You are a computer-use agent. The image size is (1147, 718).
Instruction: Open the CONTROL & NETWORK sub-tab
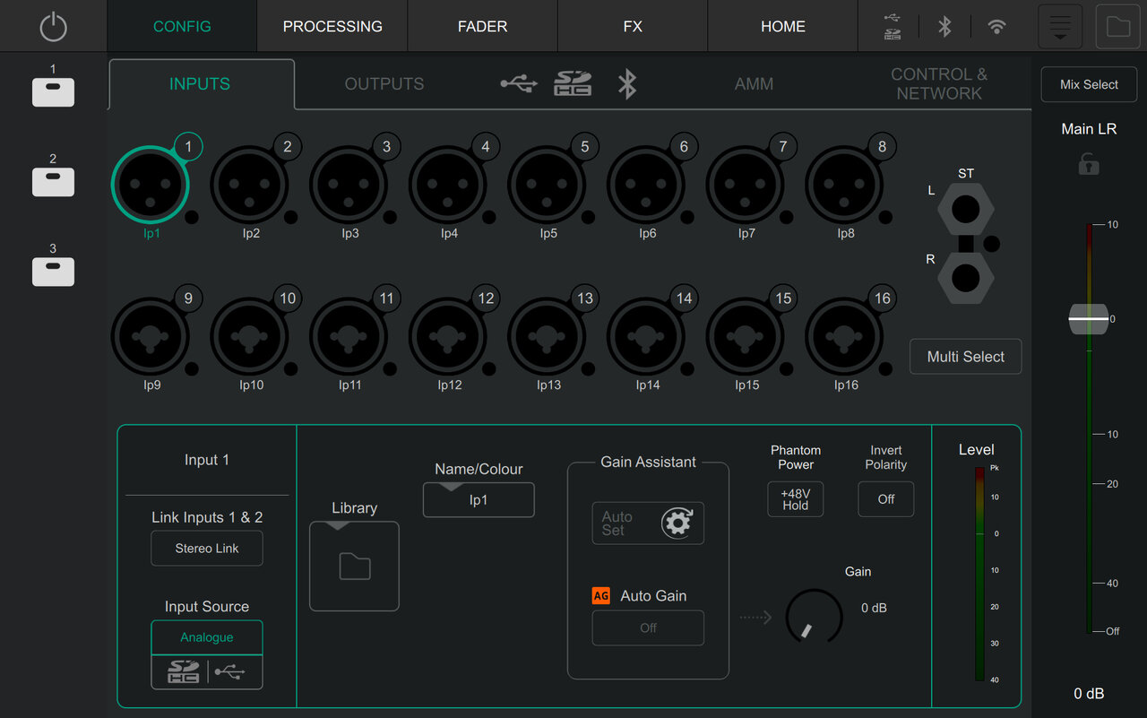pos(939,84)
